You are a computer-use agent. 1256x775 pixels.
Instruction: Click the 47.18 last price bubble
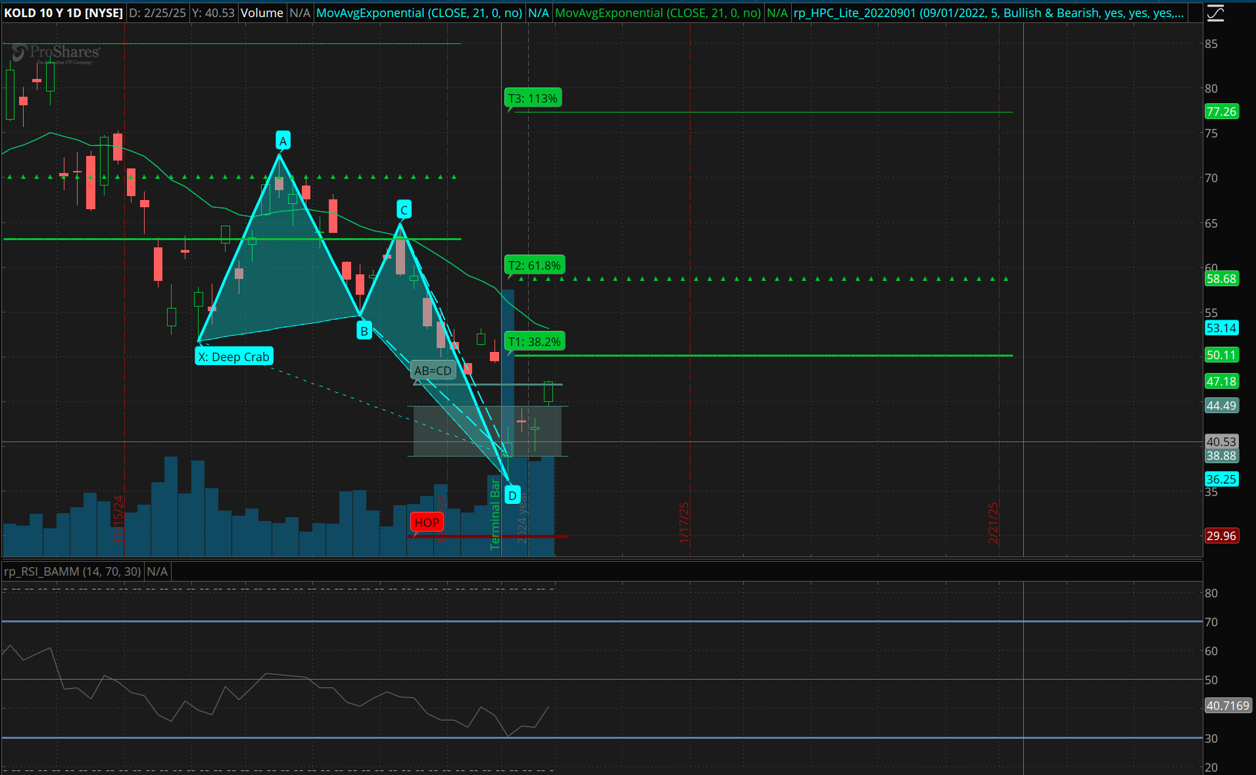pos(1221,382)
